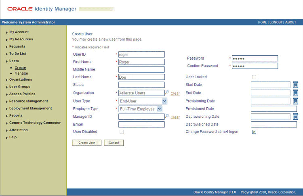
Task: Click the Welcome System Administrator text
Action: [28, 22]
